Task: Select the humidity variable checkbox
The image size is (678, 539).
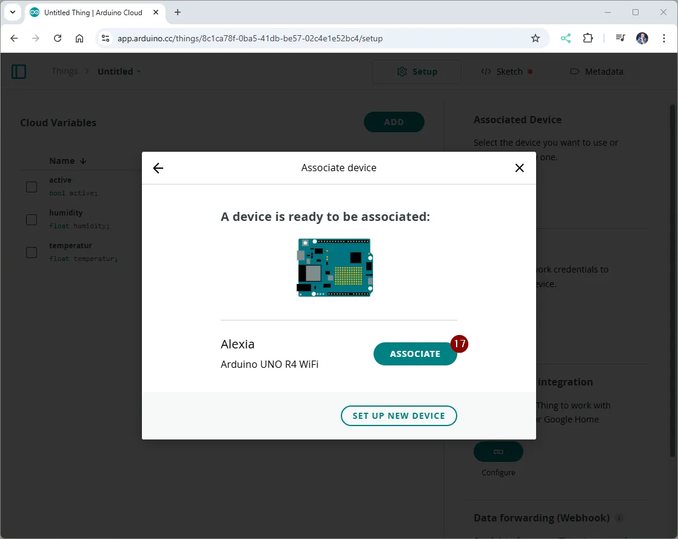Action: [x=32, y=220]
